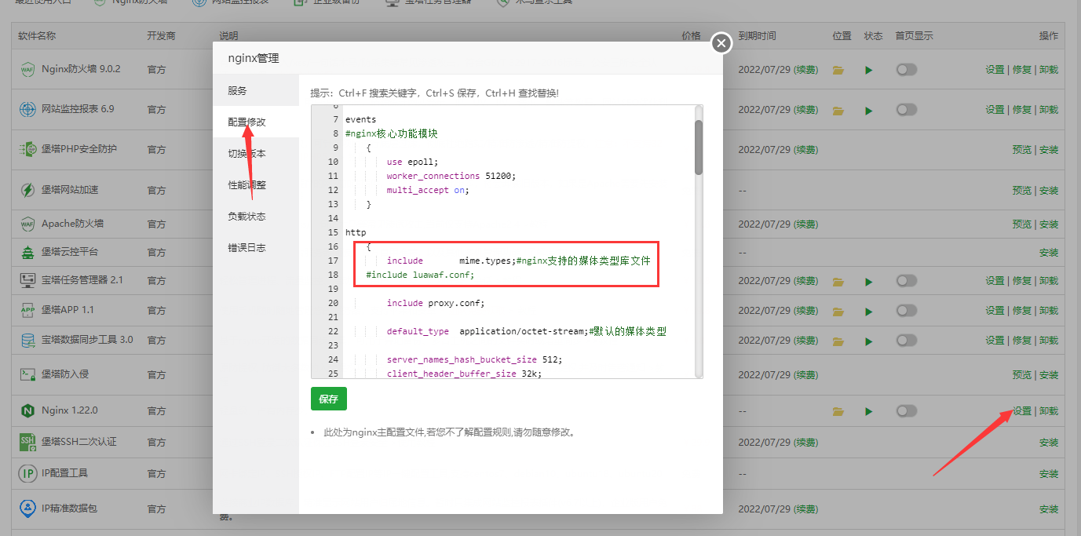Click 安装 link for 堡塔云控平台
This screenshot has width=1081, height=536.
pos(1049,253)
